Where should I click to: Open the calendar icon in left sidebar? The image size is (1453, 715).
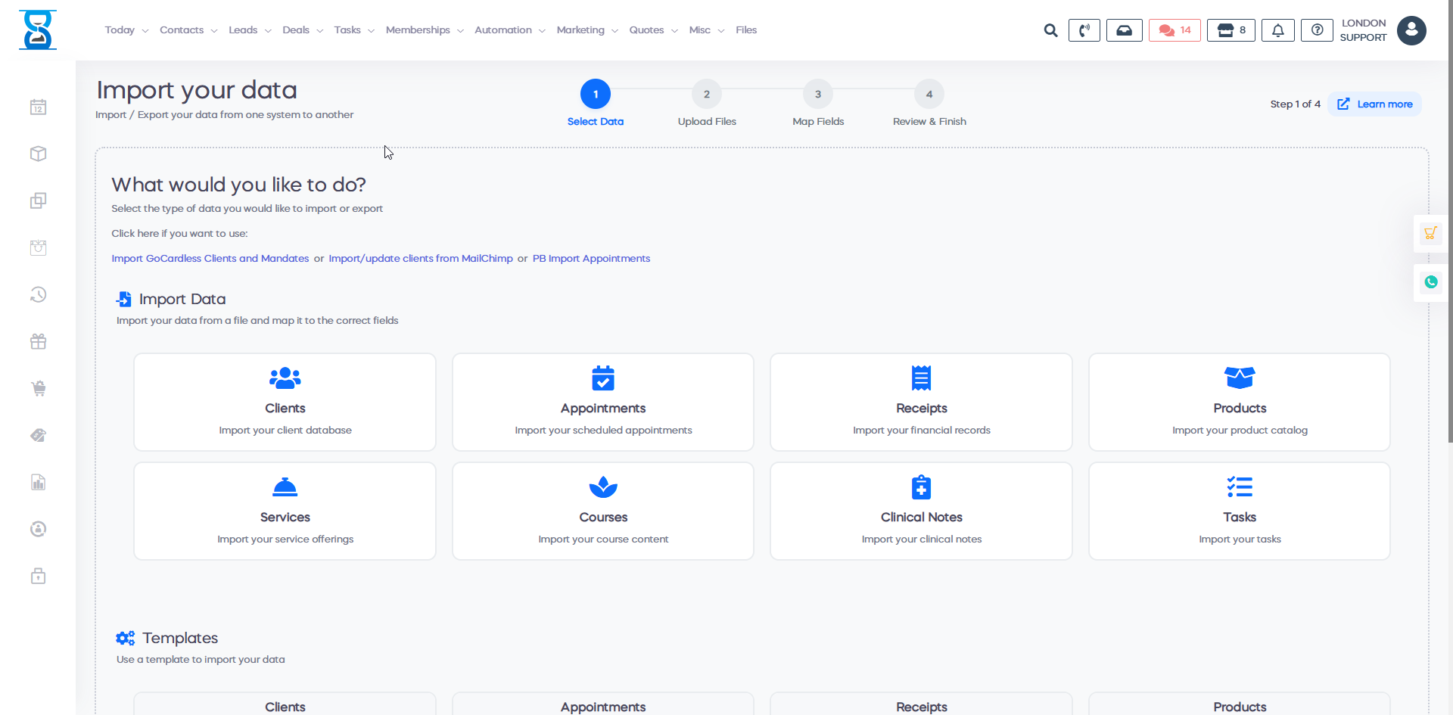(x=39, y=107)
